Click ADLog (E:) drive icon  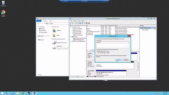point(54,48)
